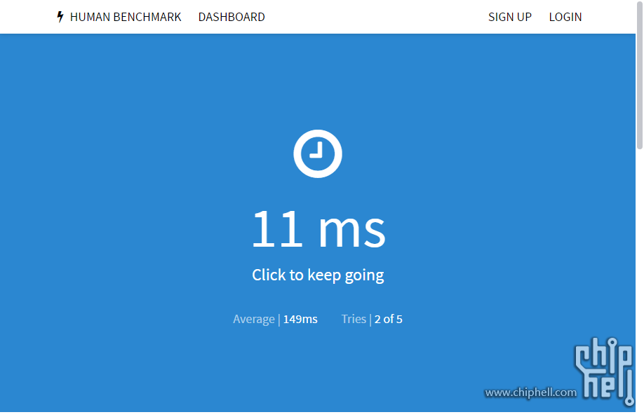Click the Tries 2 of 5 counter
This screenshot has width=644, height=417.
[372, 319]
